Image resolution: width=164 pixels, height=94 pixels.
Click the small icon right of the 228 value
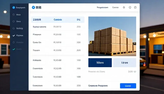[x=135, y=72]
